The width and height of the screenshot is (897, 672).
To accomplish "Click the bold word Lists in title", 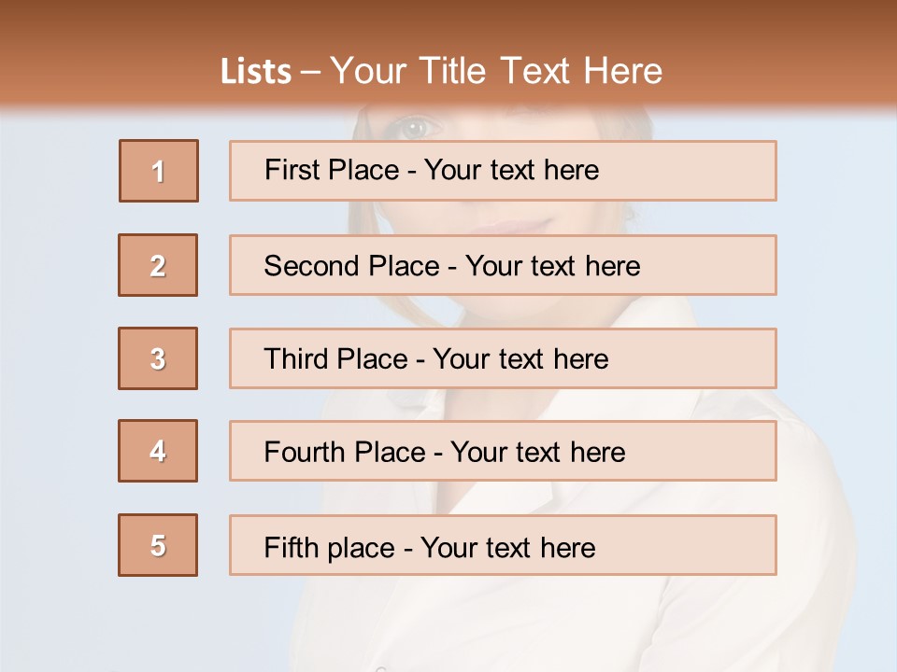I will pyautogui.click(x=256, y=72).
